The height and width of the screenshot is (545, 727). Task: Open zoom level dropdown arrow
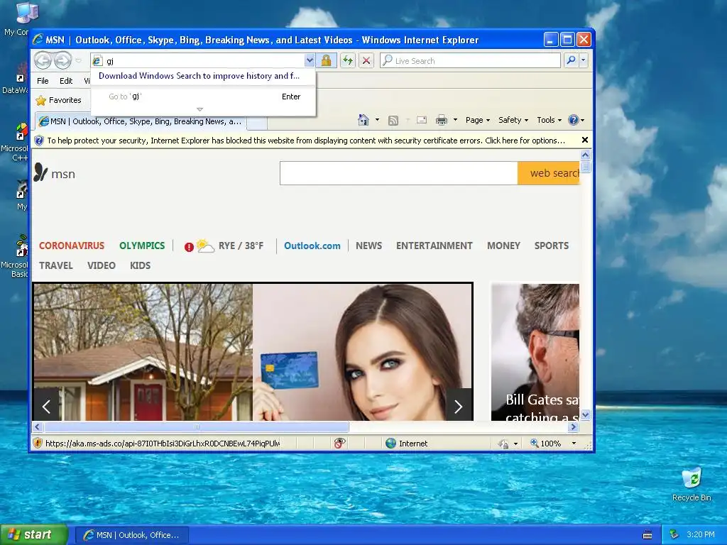click(x=574, y=444)
